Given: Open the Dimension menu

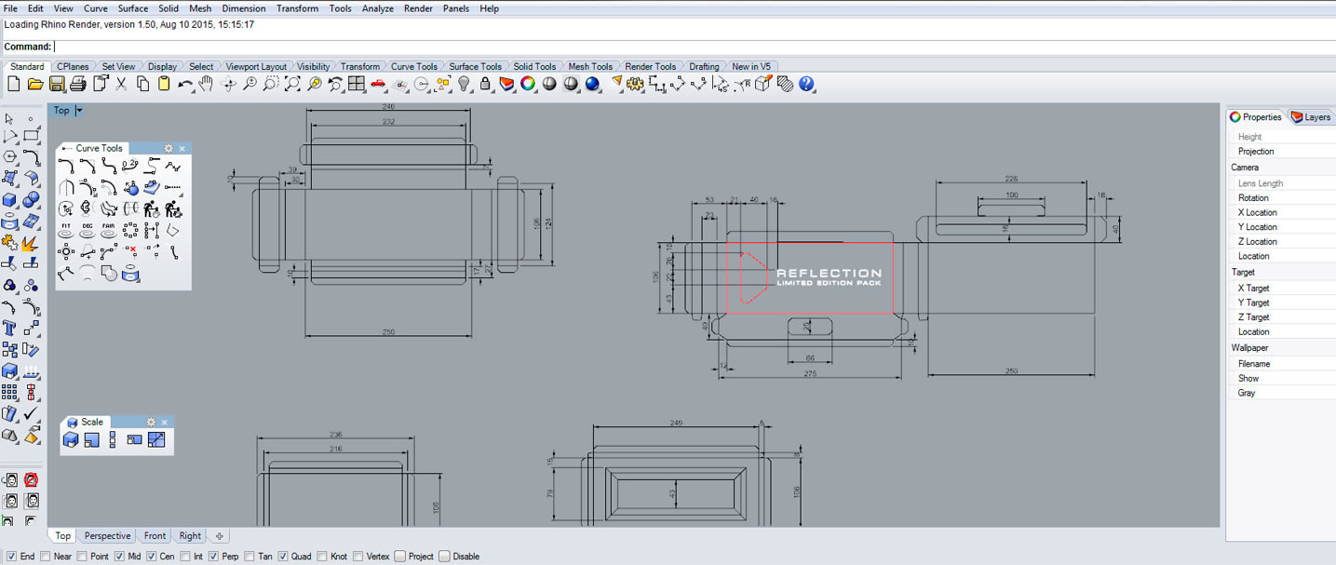Looking at the screenshot, I should coord(243,8).
